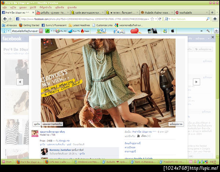The image size is (220, 172).
Task: Switch to Windows Live Messenger taskbar item
Action: (87, 162)
